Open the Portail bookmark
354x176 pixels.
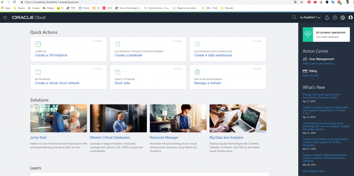point(84,8)
